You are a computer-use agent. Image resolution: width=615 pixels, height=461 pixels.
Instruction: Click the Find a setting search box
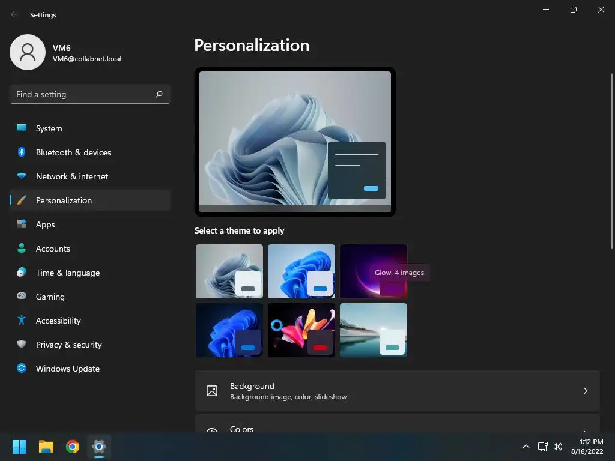(x=90, y=94)
